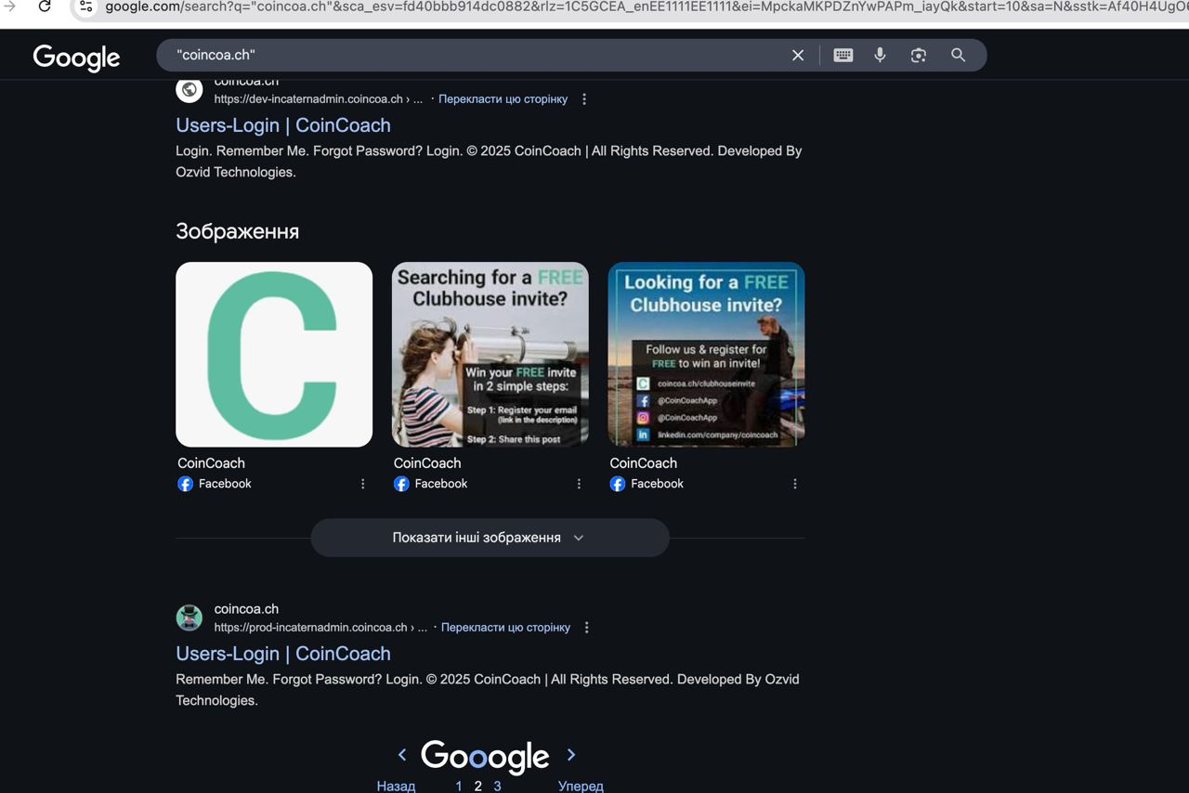Open the on-screen keyboard input tool

pos(843,56)
